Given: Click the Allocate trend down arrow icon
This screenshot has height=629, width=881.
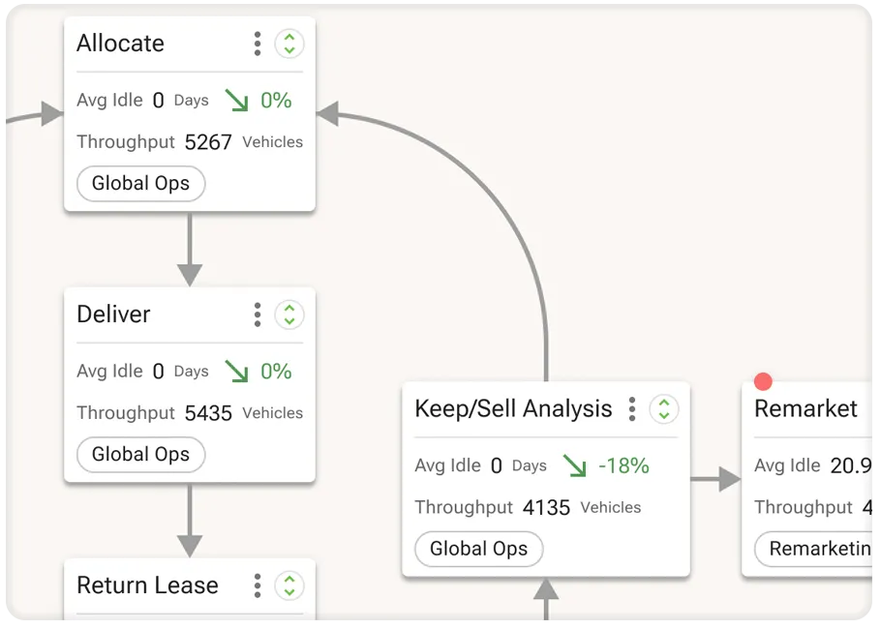Looking at the screenshot, I should pyautogui.click(x=236, y=100).
